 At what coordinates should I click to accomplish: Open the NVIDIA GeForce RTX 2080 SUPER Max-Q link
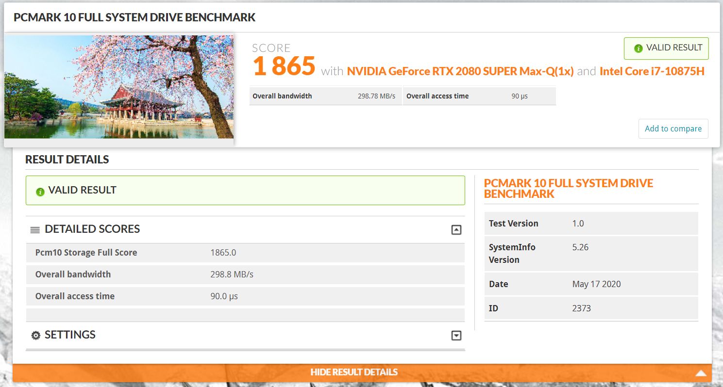point(460,71)
